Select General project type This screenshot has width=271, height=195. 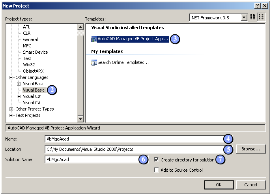pos(30,39)
